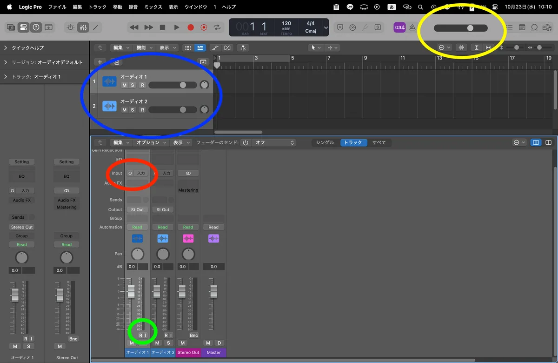The height and width of the screenshot is (363, 558).
Task: Adjust オーディオ 1 track header volume slider
Action: click(x=173, y=85)
